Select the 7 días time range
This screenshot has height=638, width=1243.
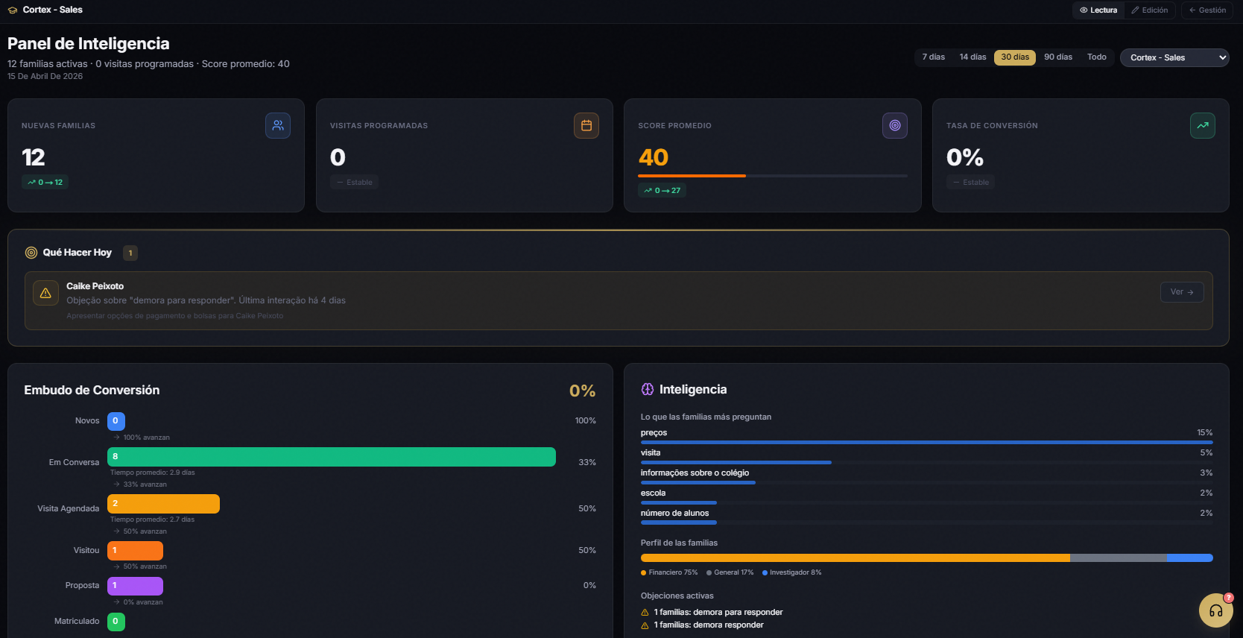(x=933, y=57)
